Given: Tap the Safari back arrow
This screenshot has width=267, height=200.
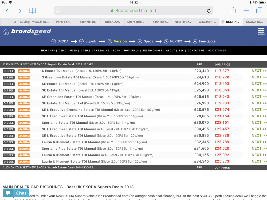Looking at the screenshot, I should click(x=7, y=11).
